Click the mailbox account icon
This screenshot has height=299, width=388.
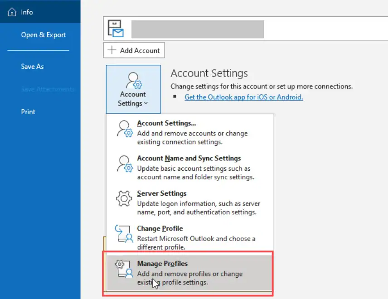pos(116,29)
